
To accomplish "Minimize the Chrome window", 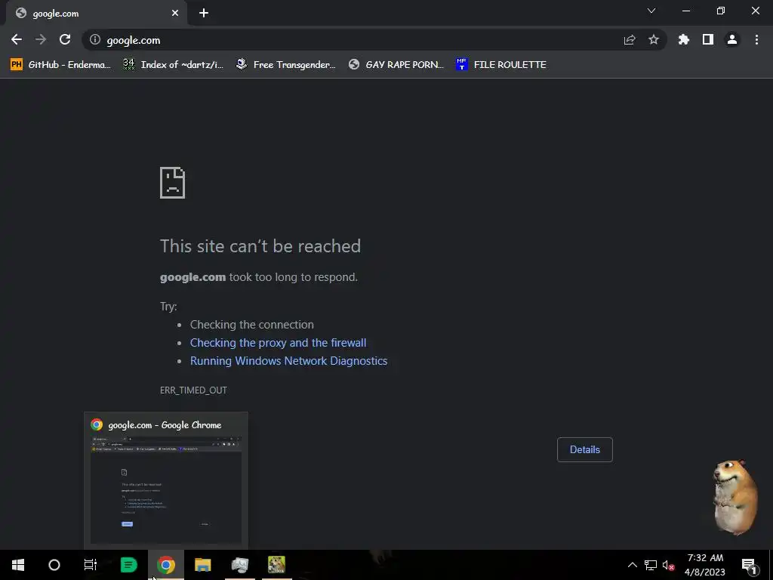I will pos(686,11).
